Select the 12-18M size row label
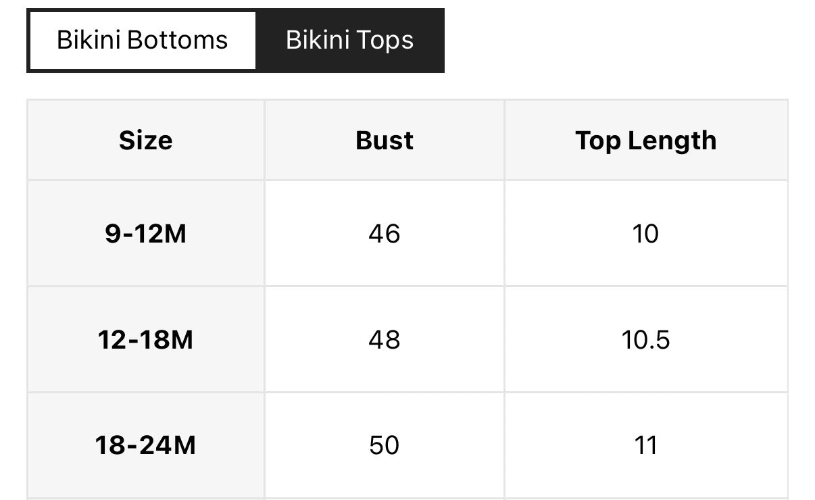This screenshot has width=815, height=500. point(145,339)
